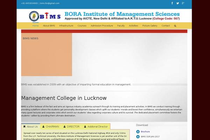This screenshot has width=210, height=140.
Task: Click the BIMS NEWS heading
Action: (30, 38)
